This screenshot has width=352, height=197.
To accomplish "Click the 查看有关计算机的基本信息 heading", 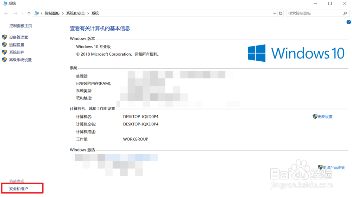I will pyautogui.click(x=100, y=28).
